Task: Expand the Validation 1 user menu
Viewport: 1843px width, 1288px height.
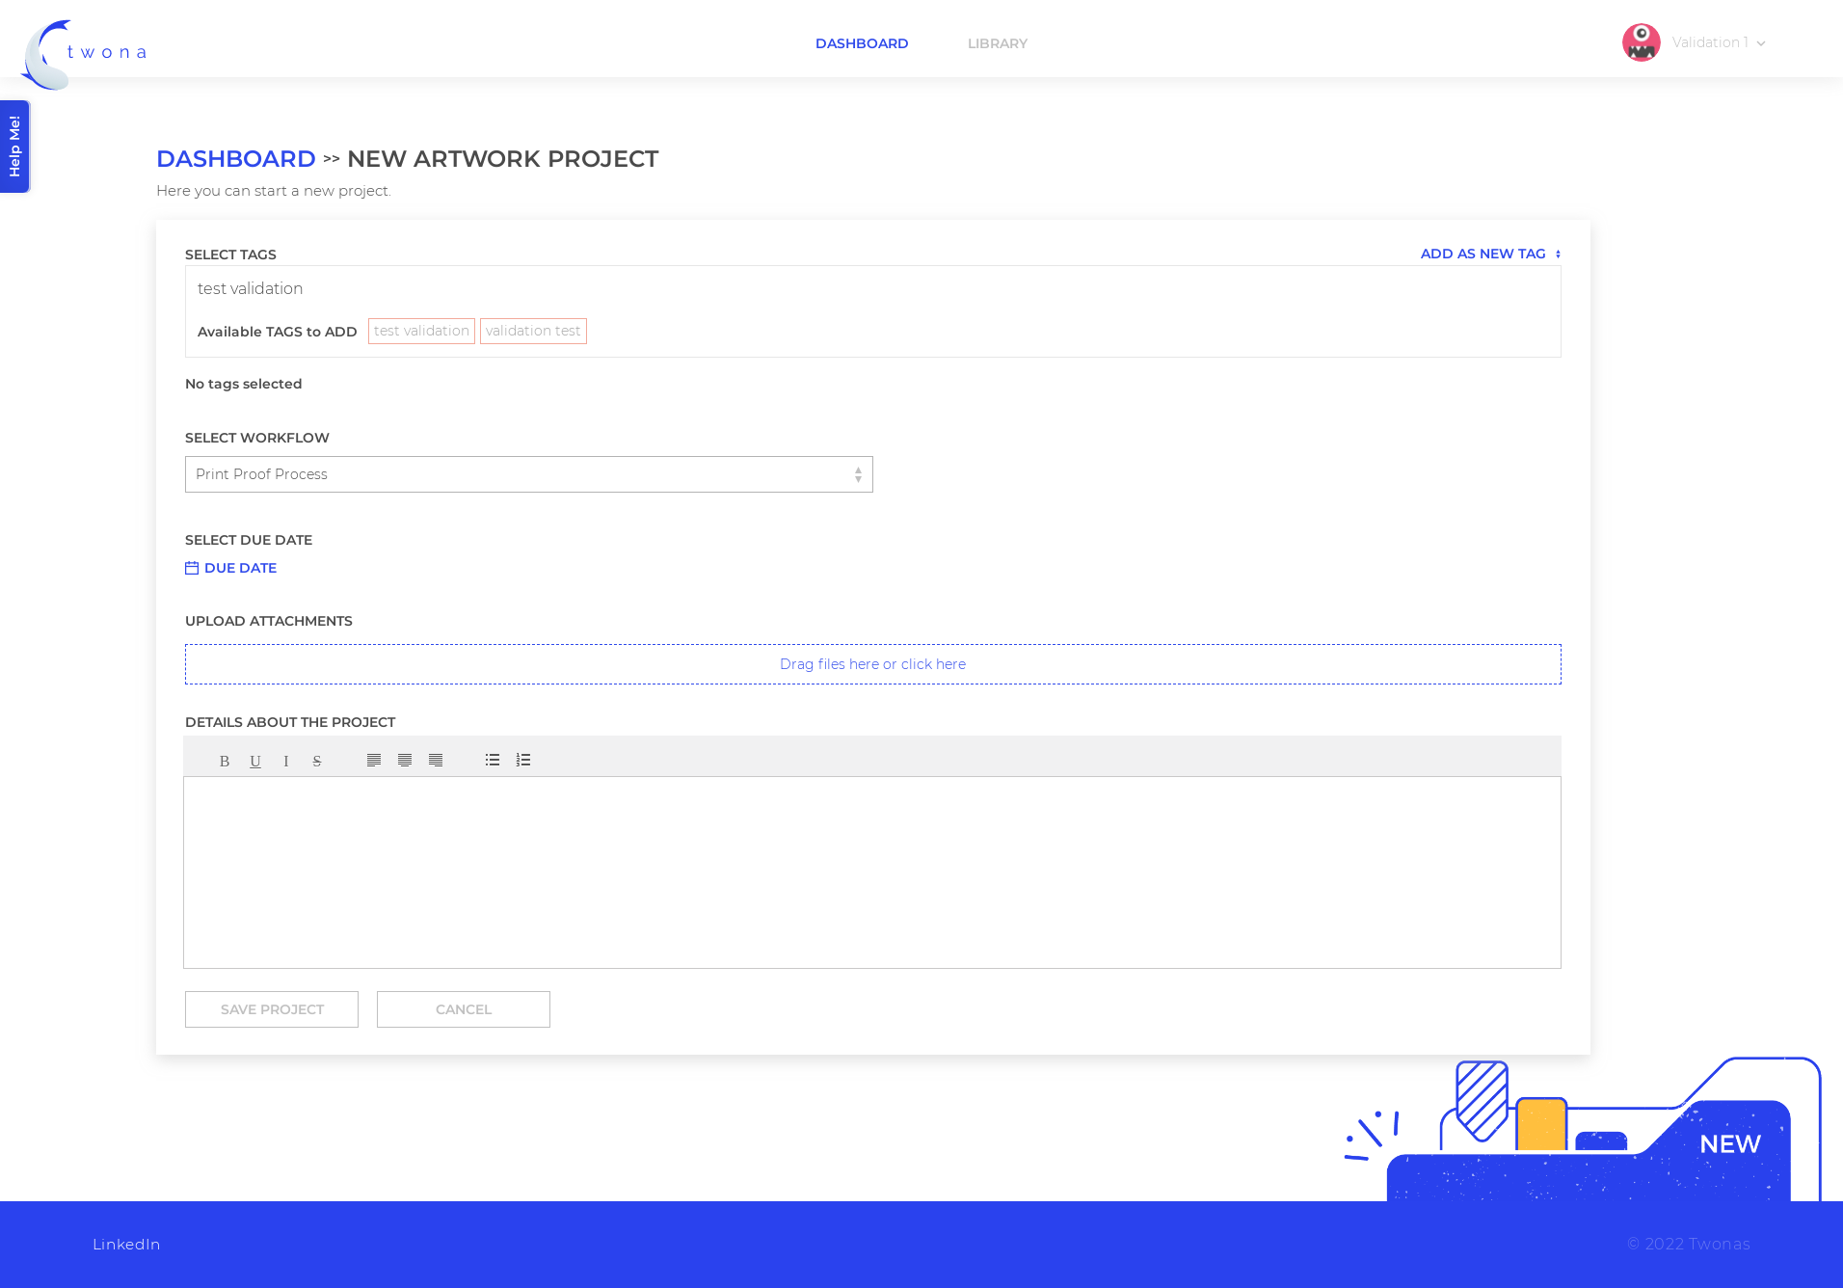Action: 1695,42
